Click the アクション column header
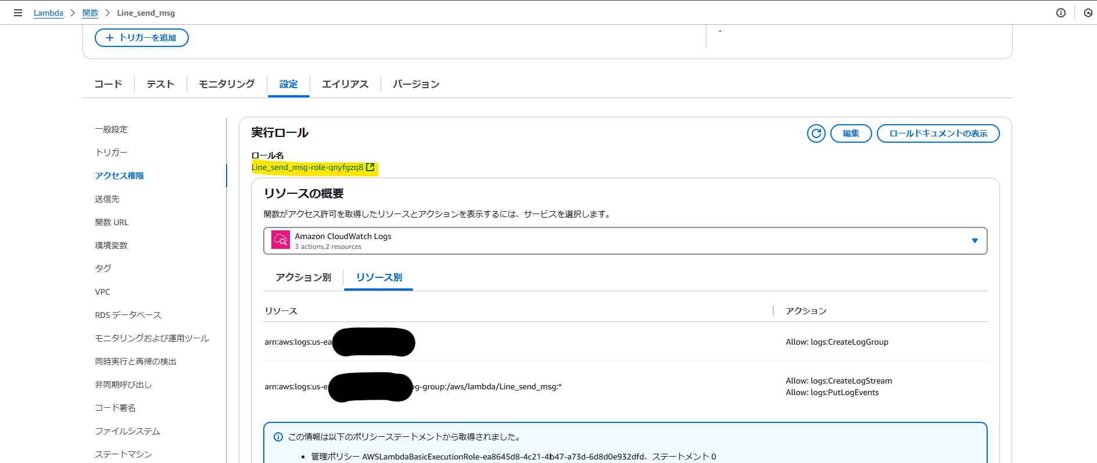Viewport: 1097px width, 463px height. (x=806, y=311)
